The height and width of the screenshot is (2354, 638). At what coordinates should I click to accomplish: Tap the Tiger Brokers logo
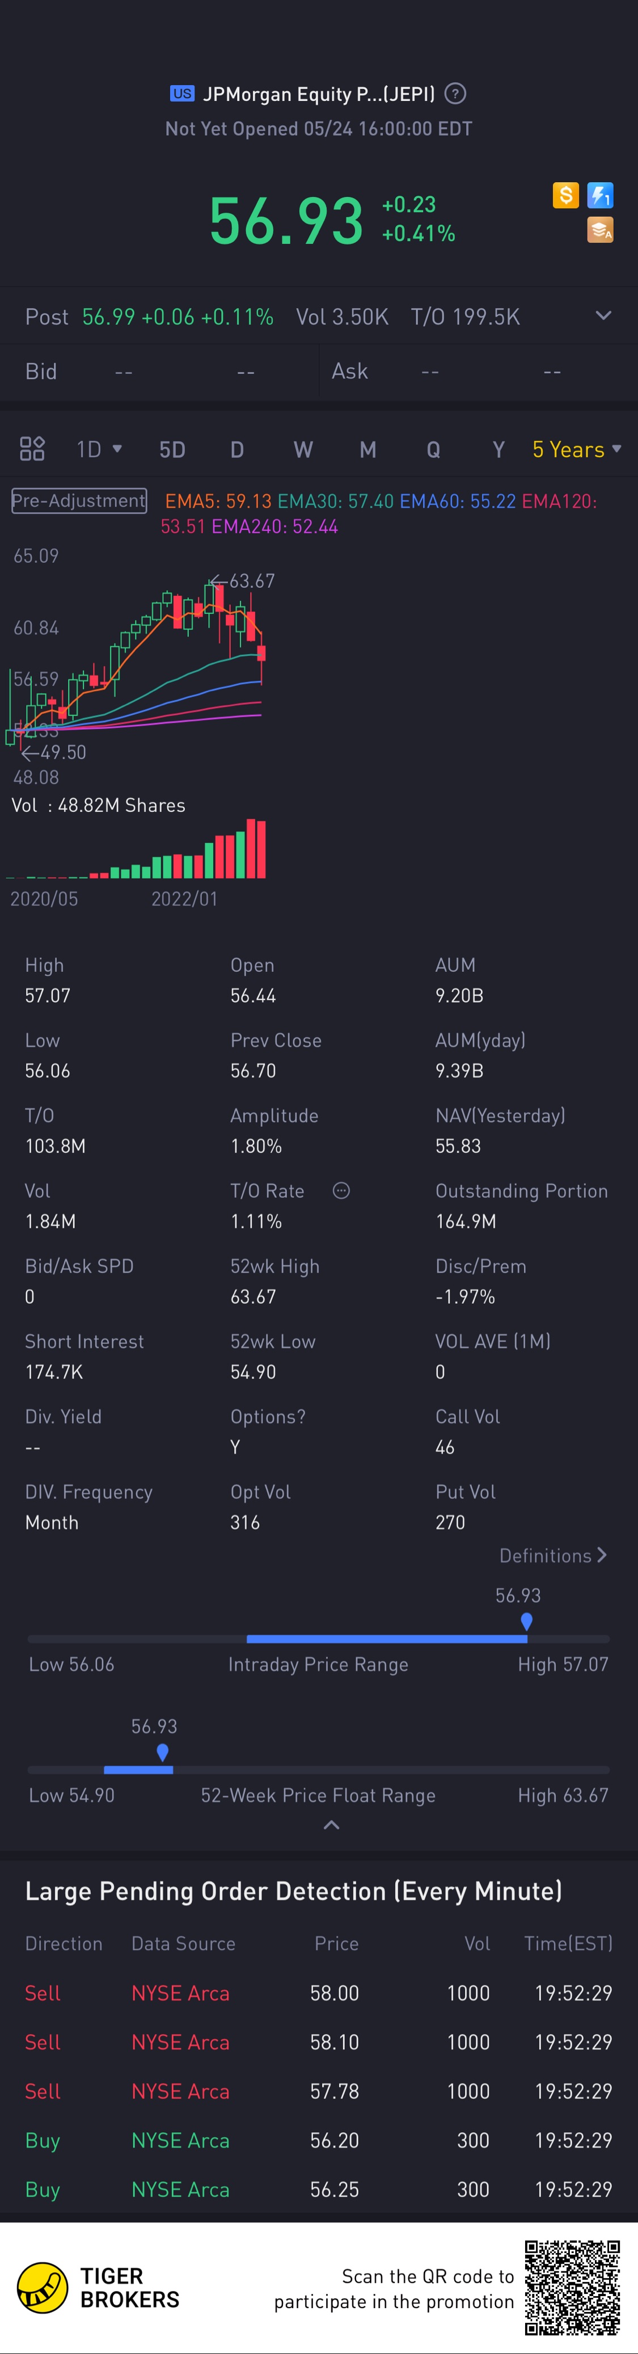point(43,2287)
